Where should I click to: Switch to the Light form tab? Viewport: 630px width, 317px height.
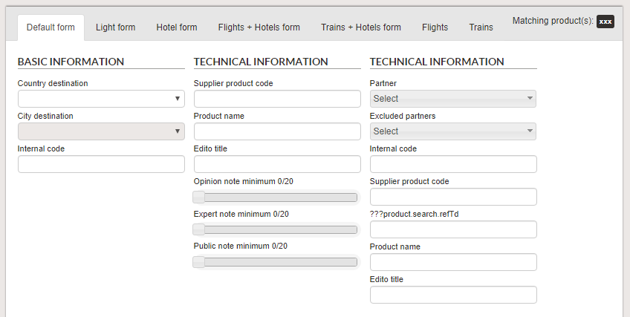tap(115, 27)
